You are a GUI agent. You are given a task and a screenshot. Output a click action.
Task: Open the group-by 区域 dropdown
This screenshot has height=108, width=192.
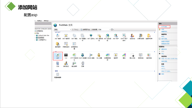click(x=104, y=30)
